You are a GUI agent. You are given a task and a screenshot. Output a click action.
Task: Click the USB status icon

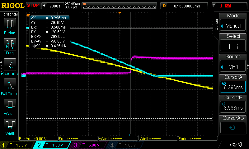233,145
